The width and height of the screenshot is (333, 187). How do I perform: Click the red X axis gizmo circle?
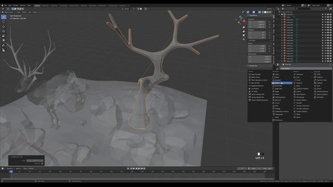244,21
